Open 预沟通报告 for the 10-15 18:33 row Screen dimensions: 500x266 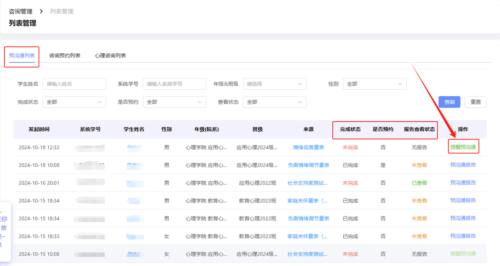pos(463,236)
